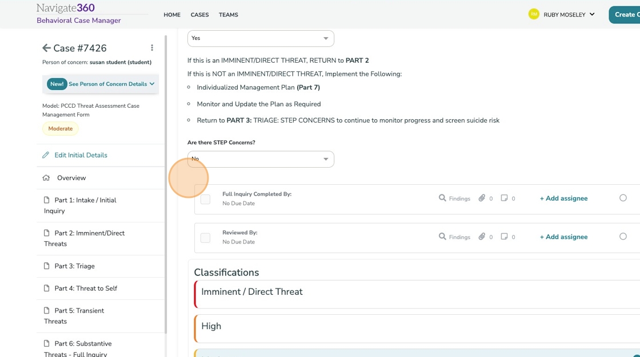Open Findings magnifier in Full Inquiry Completed By row
This screenshot has width=640, height=357.
click(442, 198)
